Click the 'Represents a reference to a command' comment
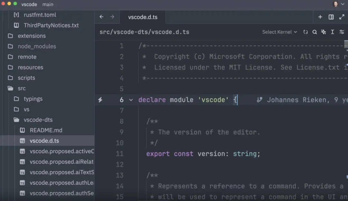Image resolution: width=348 pixels, height=201 pixels. coord(251,186)
